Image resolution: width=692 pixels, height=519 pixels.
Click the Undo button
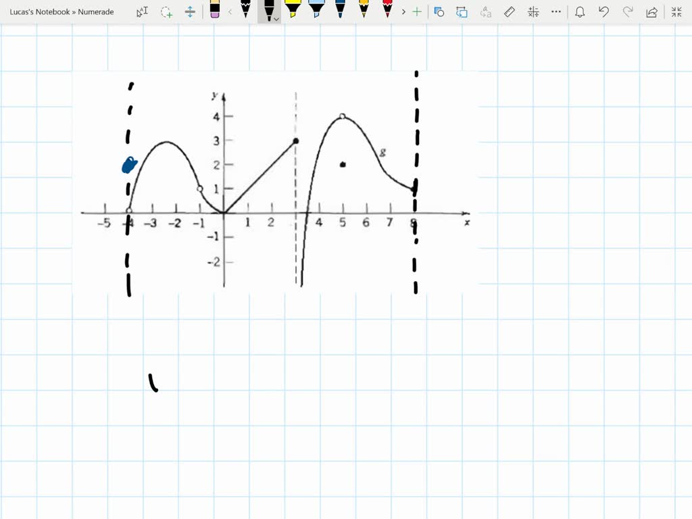[x=603, y=11]
